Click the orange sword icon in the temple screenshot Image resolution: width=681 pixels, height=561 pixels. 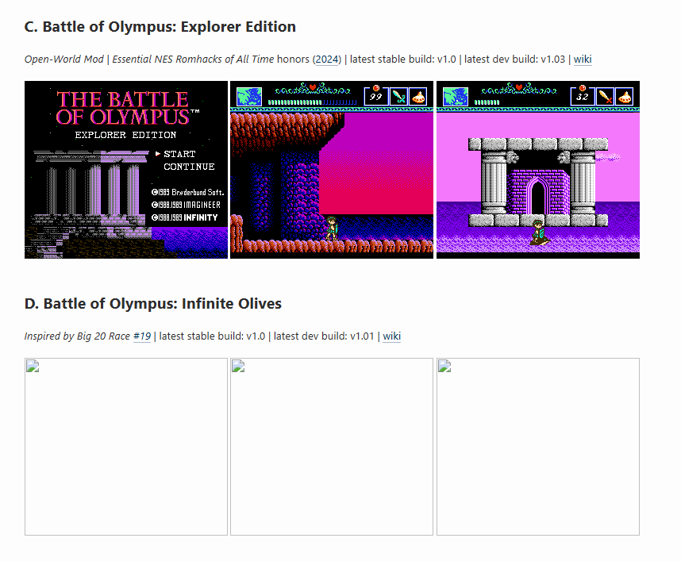(x=605, y=96)
